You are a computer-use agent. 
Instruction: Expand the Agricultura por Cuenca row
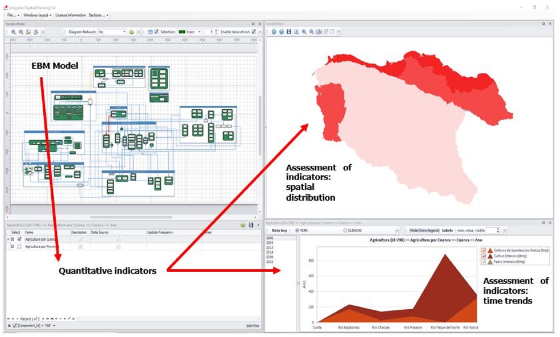point(12,239)
